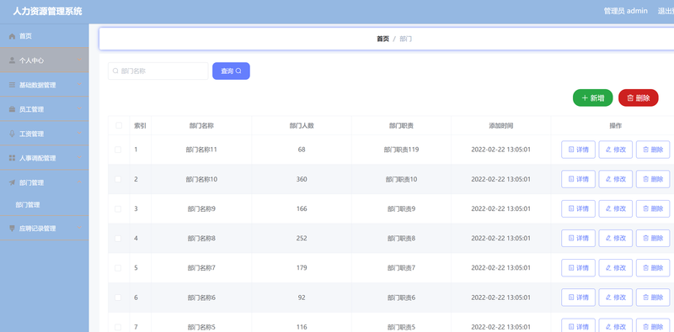Click the briefcase icon beside 员工管理

(12, 109)
